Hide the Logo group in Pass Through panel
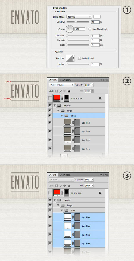The width and height of the screenshot is (134, 261). point(50,110)
